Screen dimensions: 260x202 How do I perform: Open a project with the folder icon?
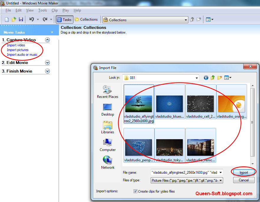(x=14, y=19)
